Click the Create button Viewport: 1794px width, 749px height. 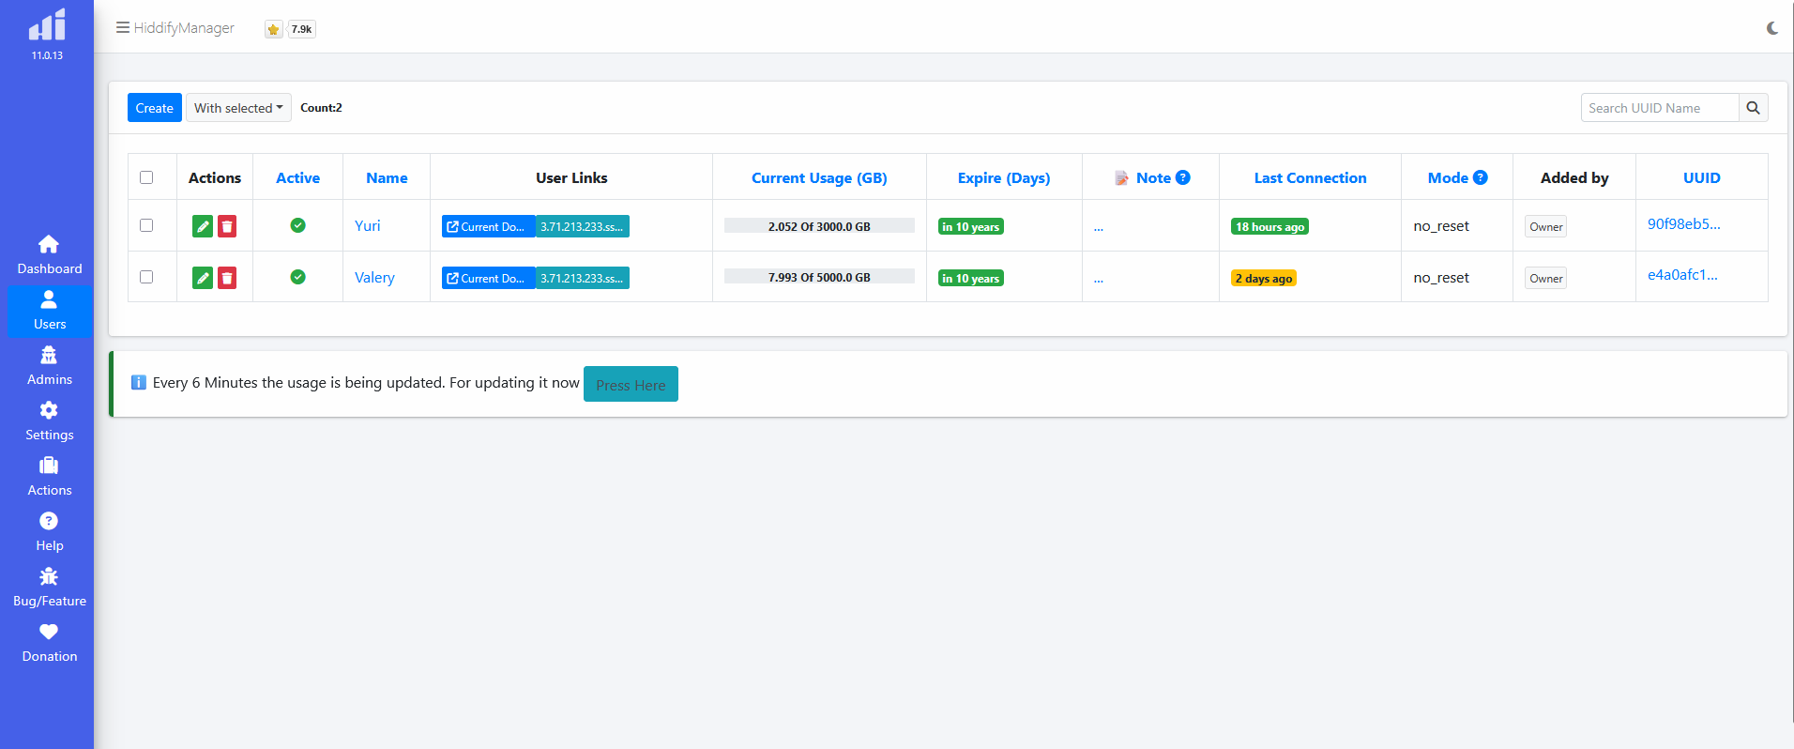(154, 108)
